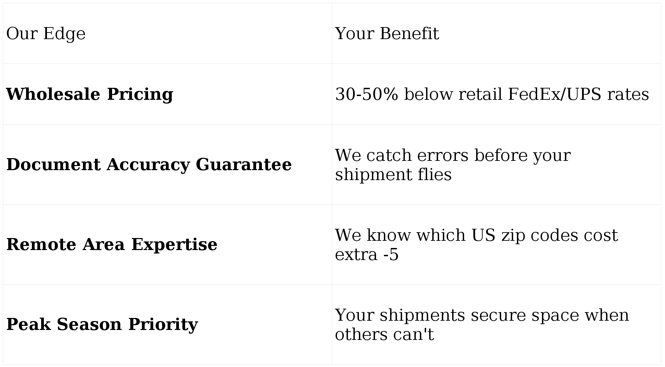Click the 'We catch errors before your' line
This screenshot has height=367, width=665.
point(452,155)
